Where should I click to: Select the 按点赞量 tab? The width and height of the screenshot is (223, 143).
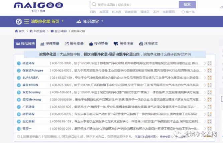(98, 44)
